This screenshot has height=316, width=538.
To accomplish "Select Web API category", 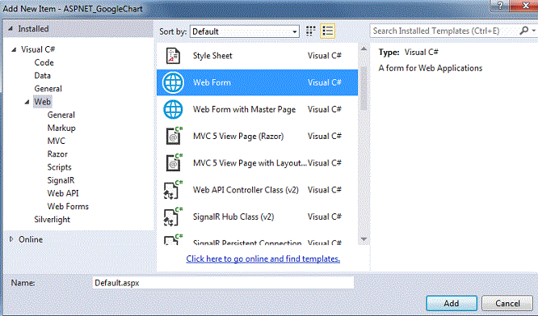I will pos(63,193).
